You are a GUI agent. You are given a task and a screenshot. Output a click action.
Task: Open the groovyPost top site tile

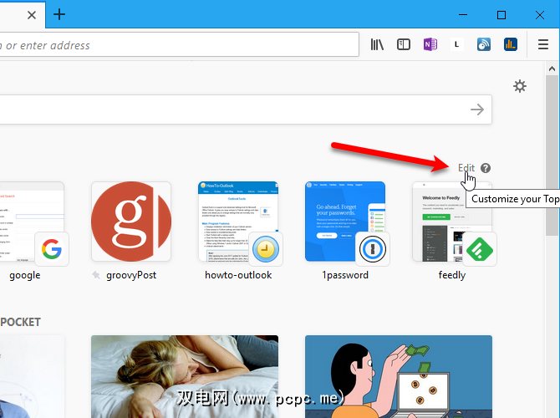pos(131,222)
